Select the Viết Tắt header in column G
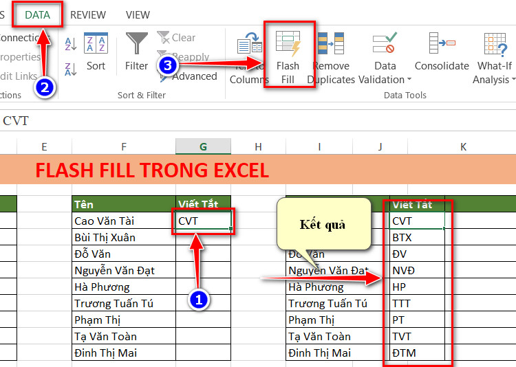 tap(204, 204)
